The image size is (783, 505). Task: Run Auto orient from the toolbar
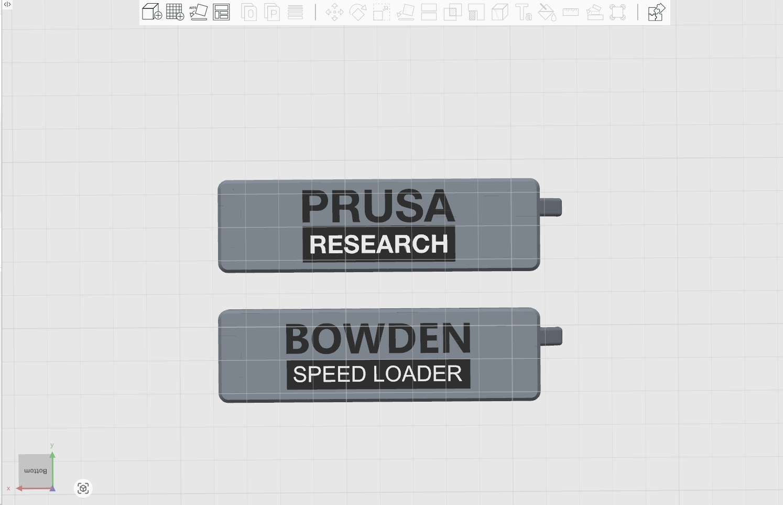coord(198,12)
